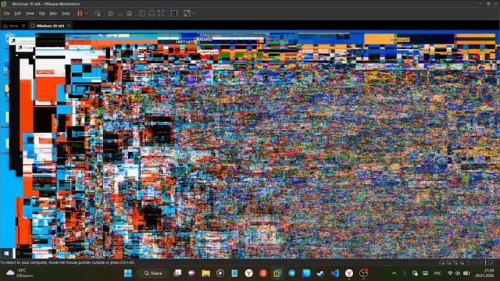Open the weather widget showing 13°C
The image size is (500, 281).
click(x=20, y=273)
